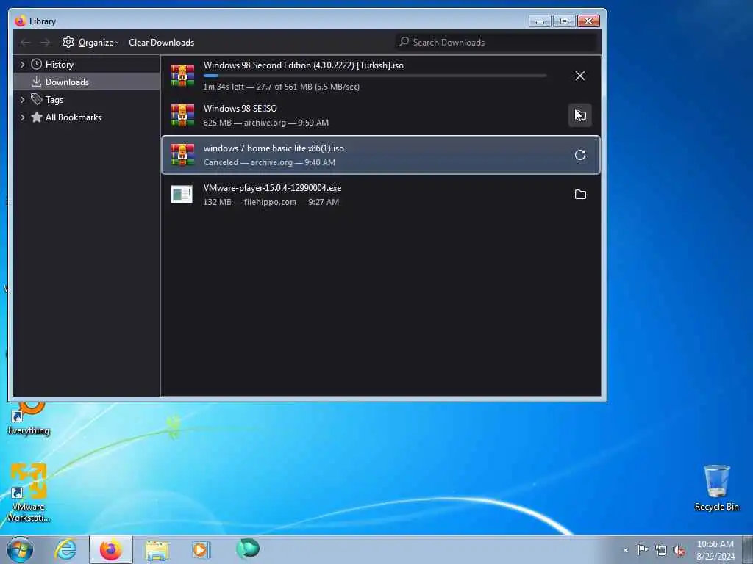Open Windows Explorer from the taskbar
The height and width of the screenshot is (564, 753).
(x=157, y=550)
